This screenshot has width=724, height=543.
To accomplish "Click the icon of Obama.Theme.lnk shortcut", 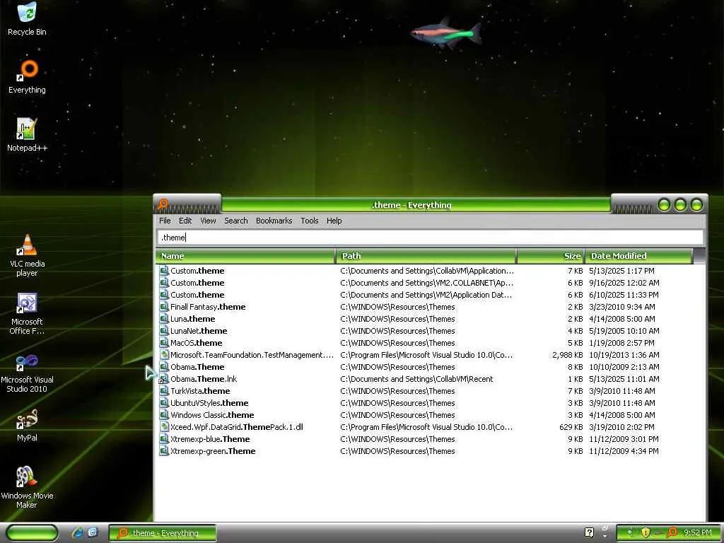I will [x=164, y=379].
